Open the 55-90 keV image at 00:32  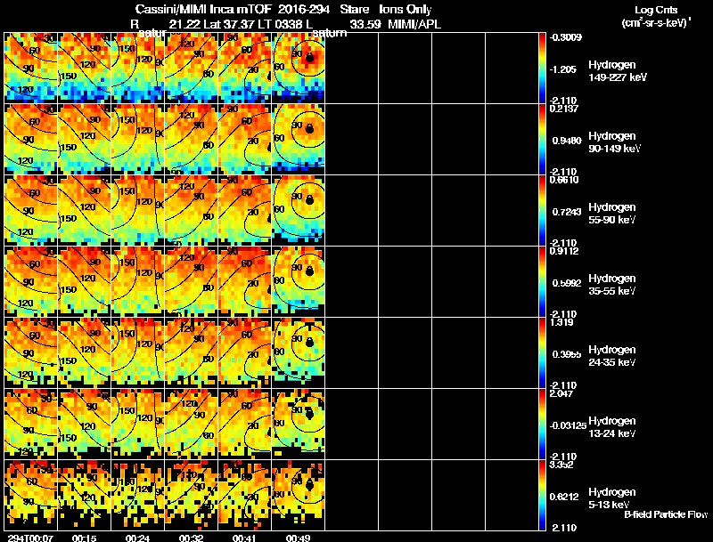191,210
